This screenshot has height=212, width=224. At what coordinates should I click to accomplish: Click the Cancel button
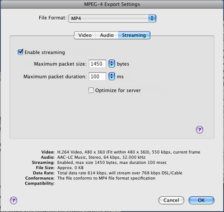tap(171, 200)
